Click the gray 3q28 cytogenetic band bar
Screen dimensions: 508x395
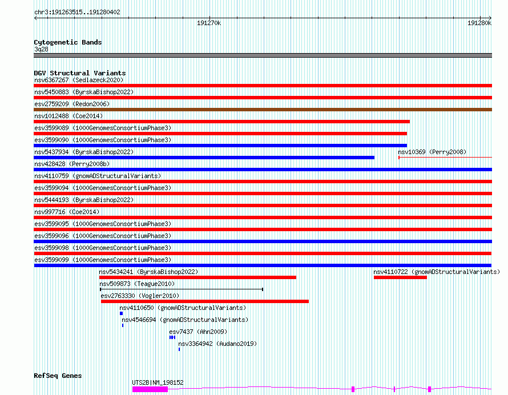click(x=263, y=55)
